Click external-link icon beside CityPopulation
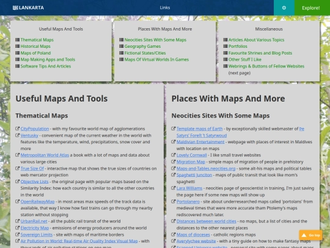The width and height of the screenshot is (330, 248). [18, 129]
